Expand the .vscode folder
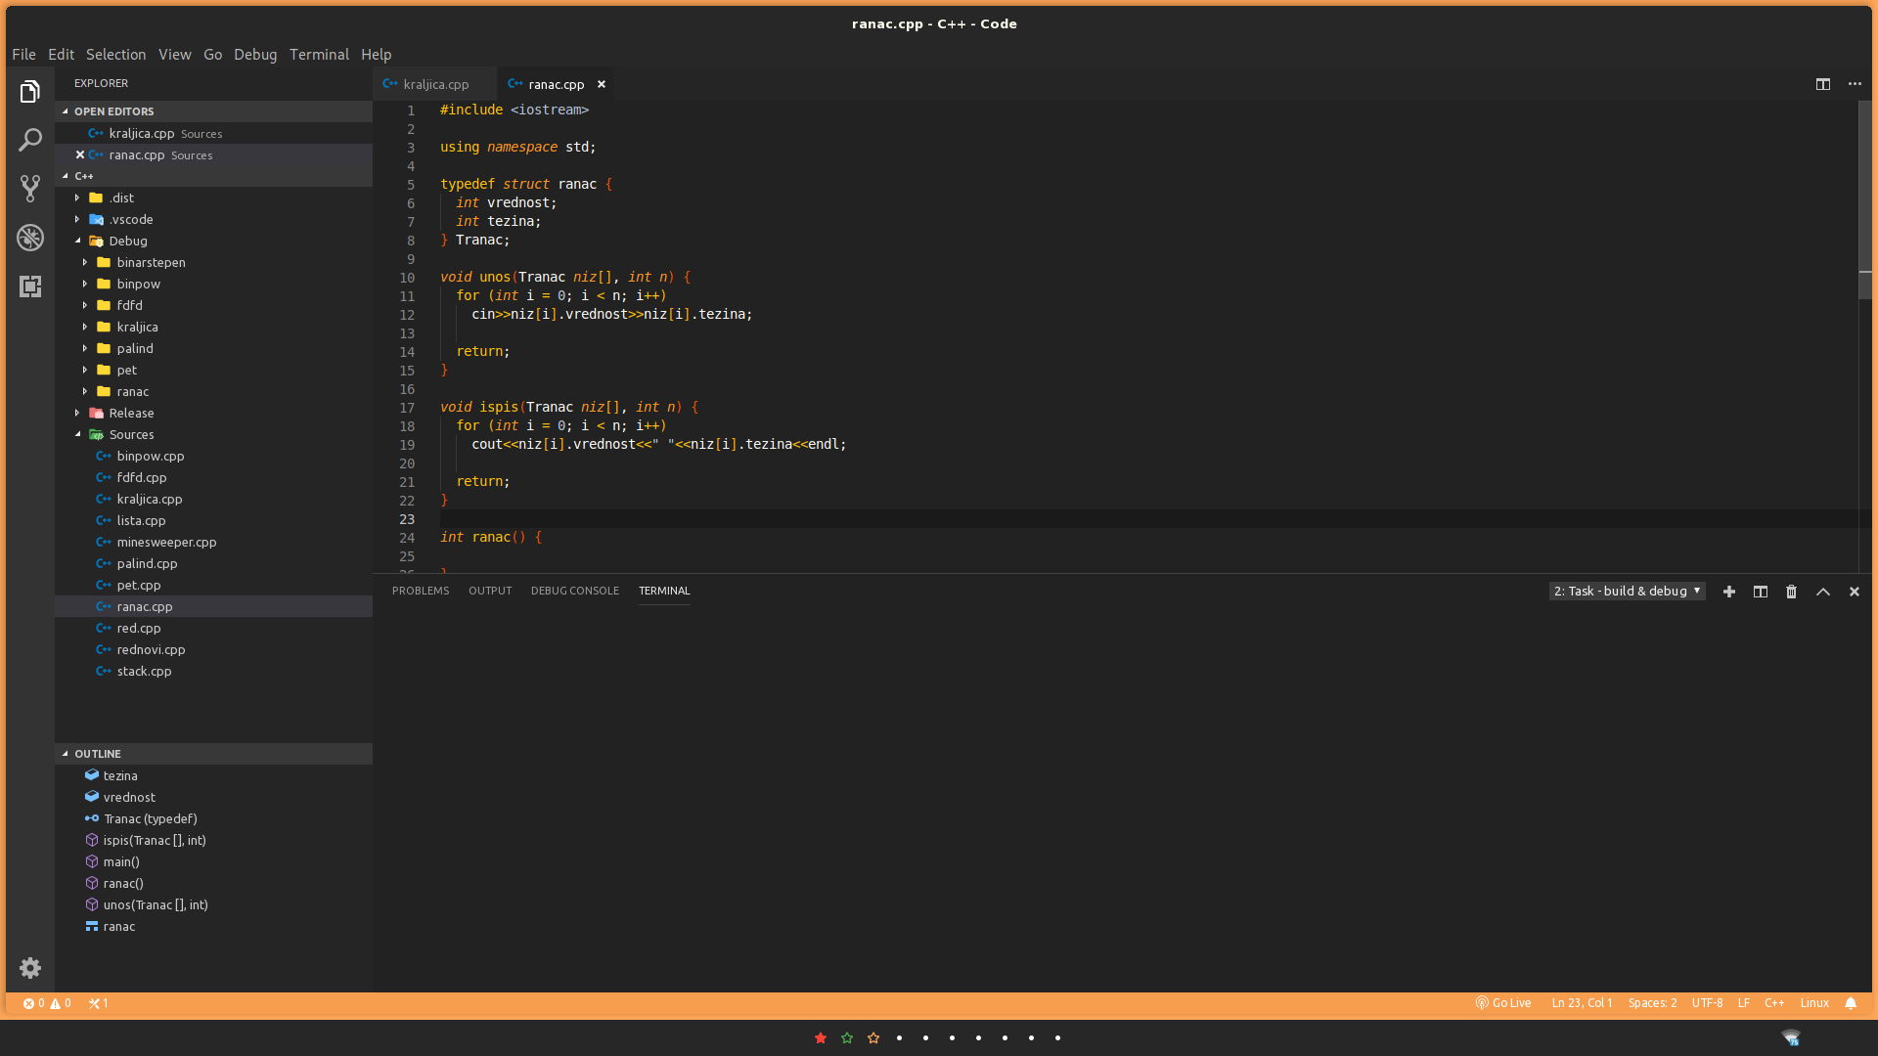 (213, 219)
